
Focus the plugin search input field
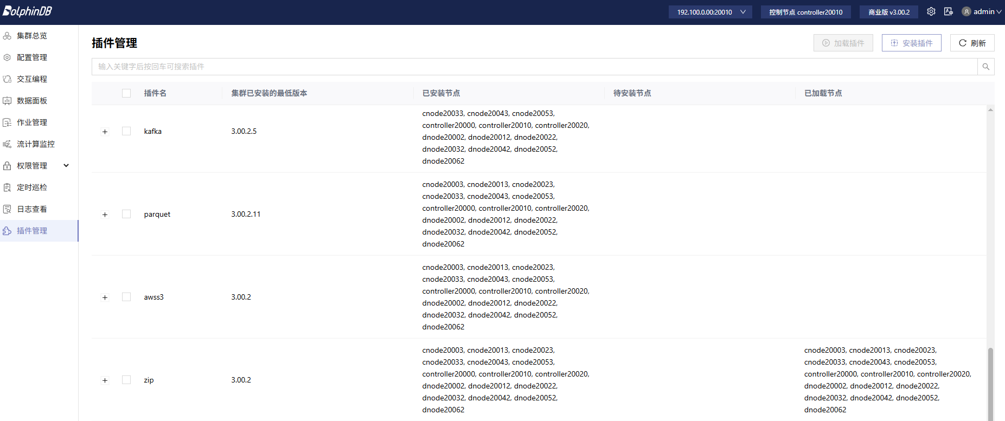[534, 67]
